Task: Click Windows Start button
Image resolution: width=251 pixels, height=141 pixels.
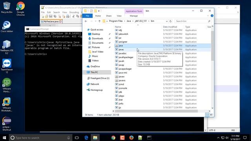Action: tap(4, 137)
